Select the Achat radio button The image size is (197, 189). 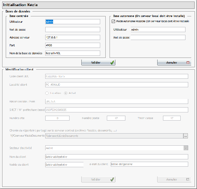click(x=66, y=93)
